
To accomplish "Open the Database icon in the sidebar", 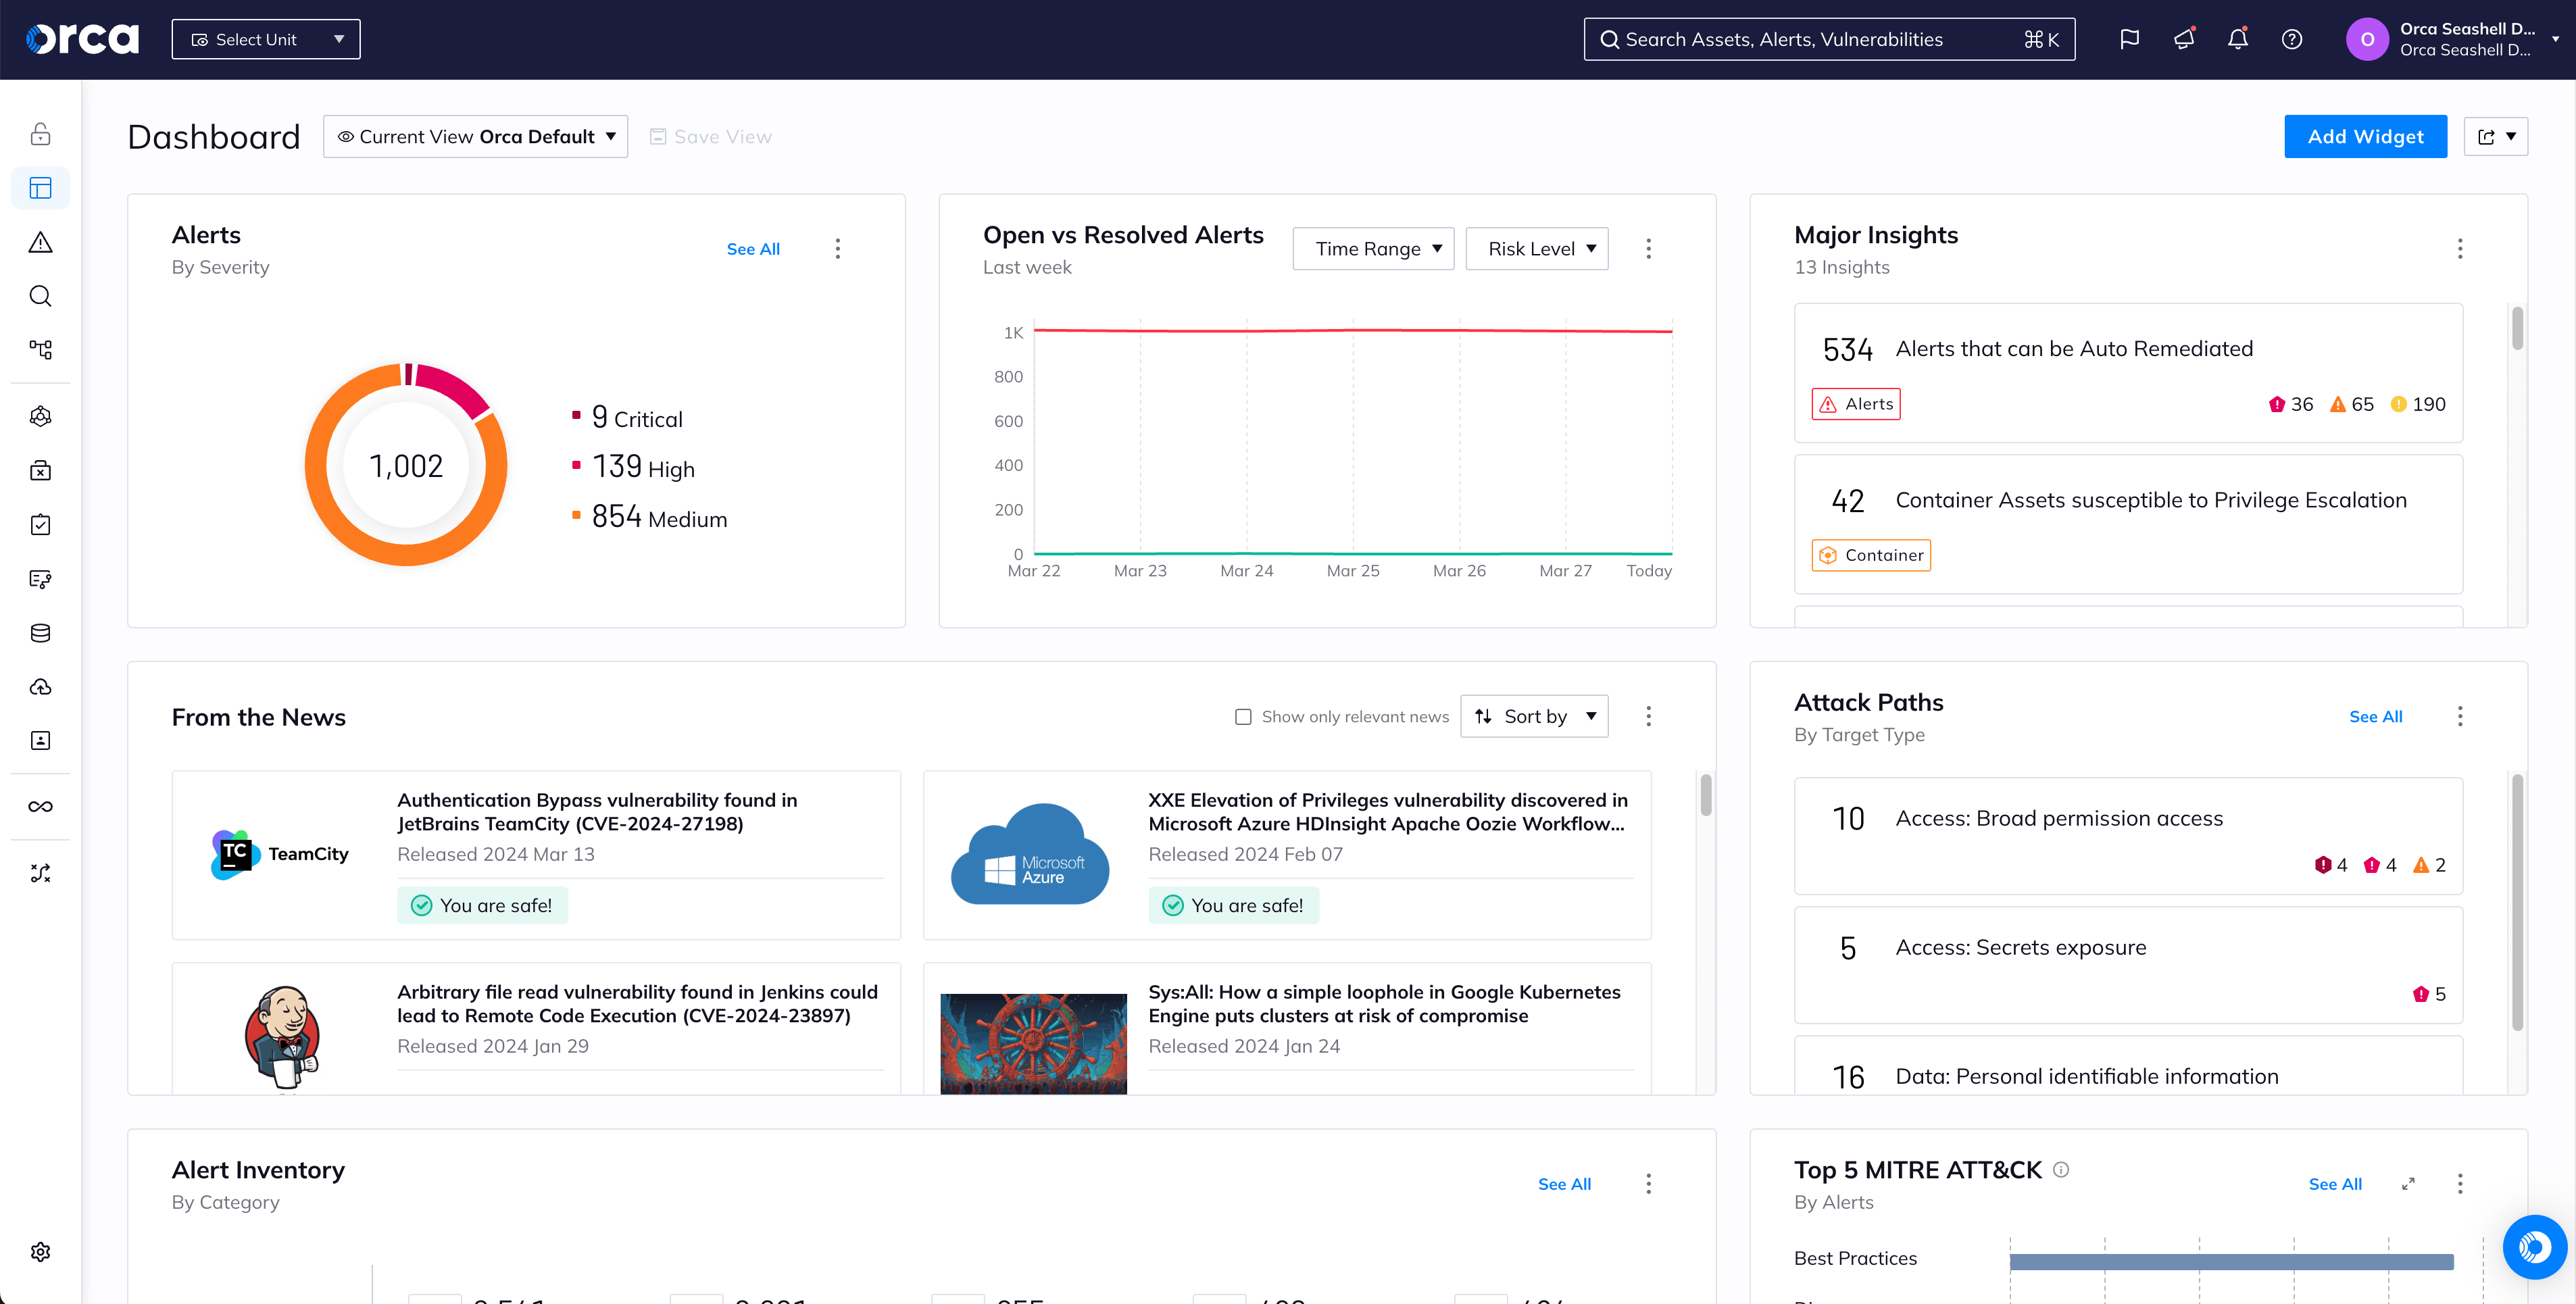I will (40, 632).
